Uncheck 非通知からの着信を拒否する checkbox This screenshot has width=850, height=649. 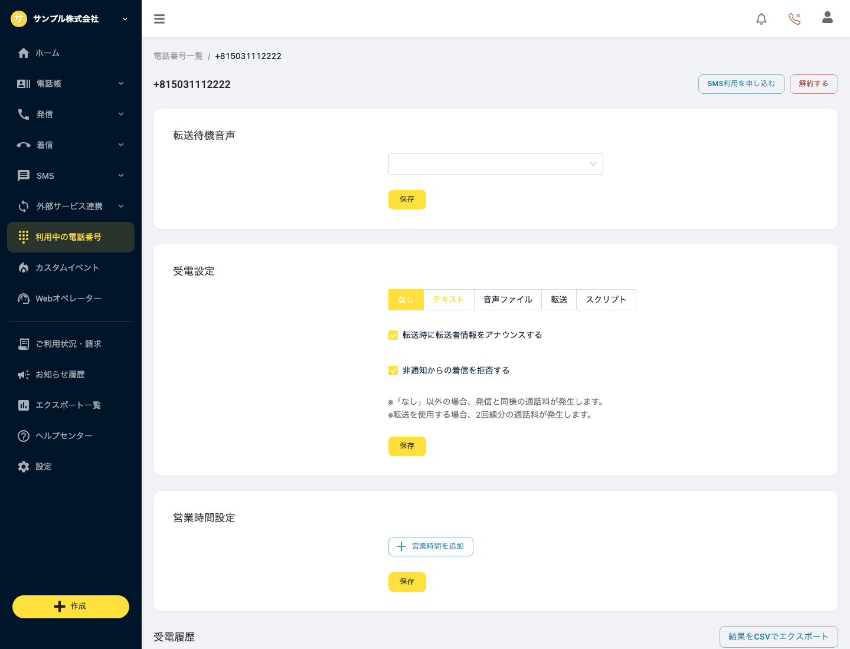click(x=393, y=371)
